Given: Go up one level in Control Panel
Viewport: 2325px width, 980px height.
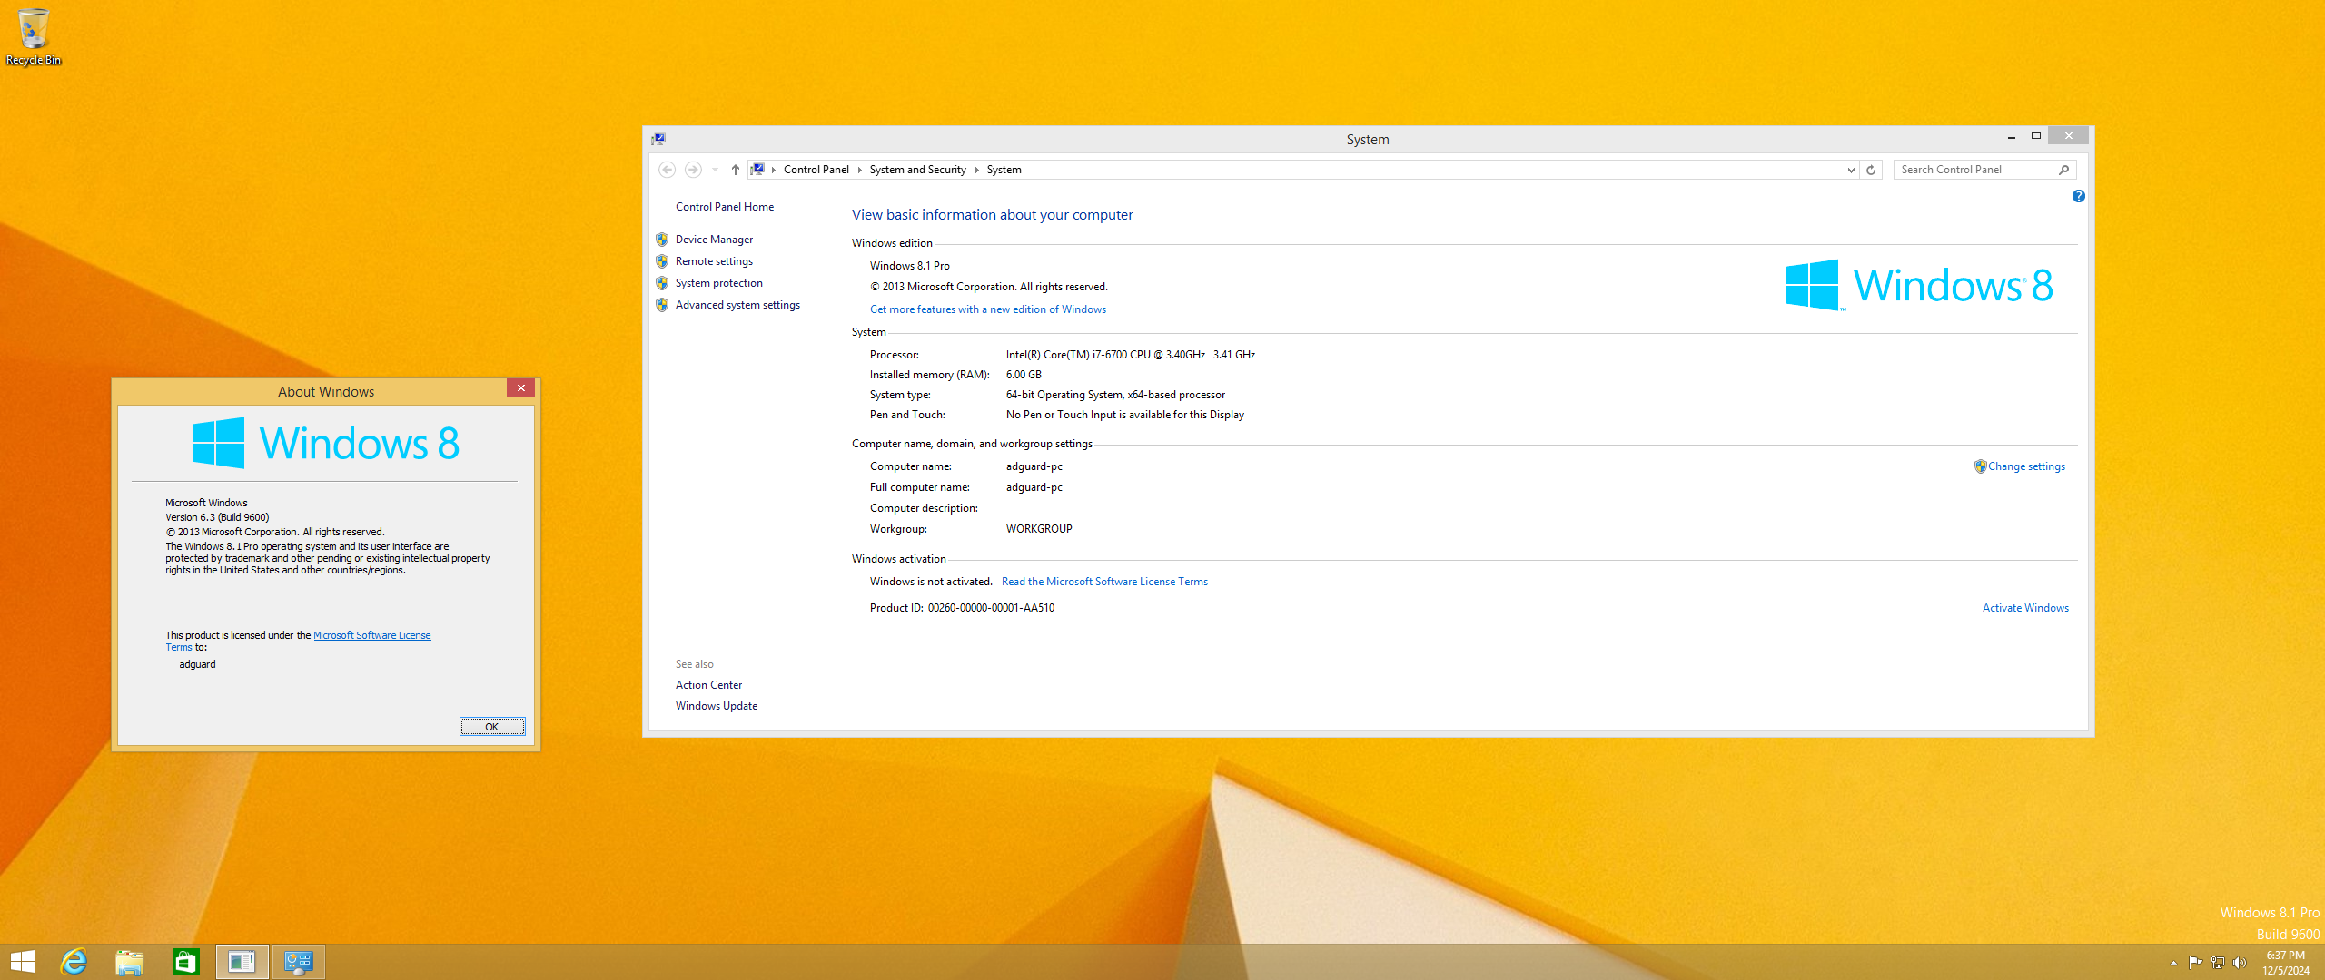Looking at the screenshot, I should pos(736,170).
